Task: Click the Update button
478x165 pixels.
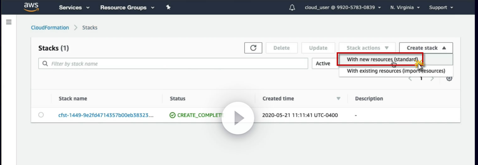Action: tap(318, 48)
